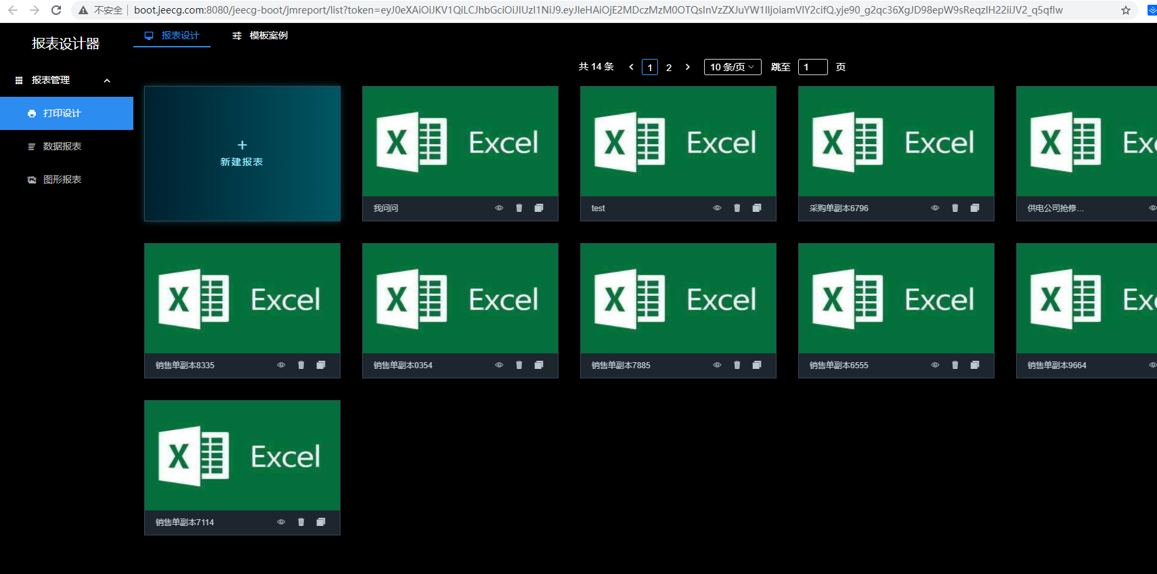Delete 销售单副本8335 with trash icon
The height and width of the screenshot is (574, 1157).
click(301, 365)
